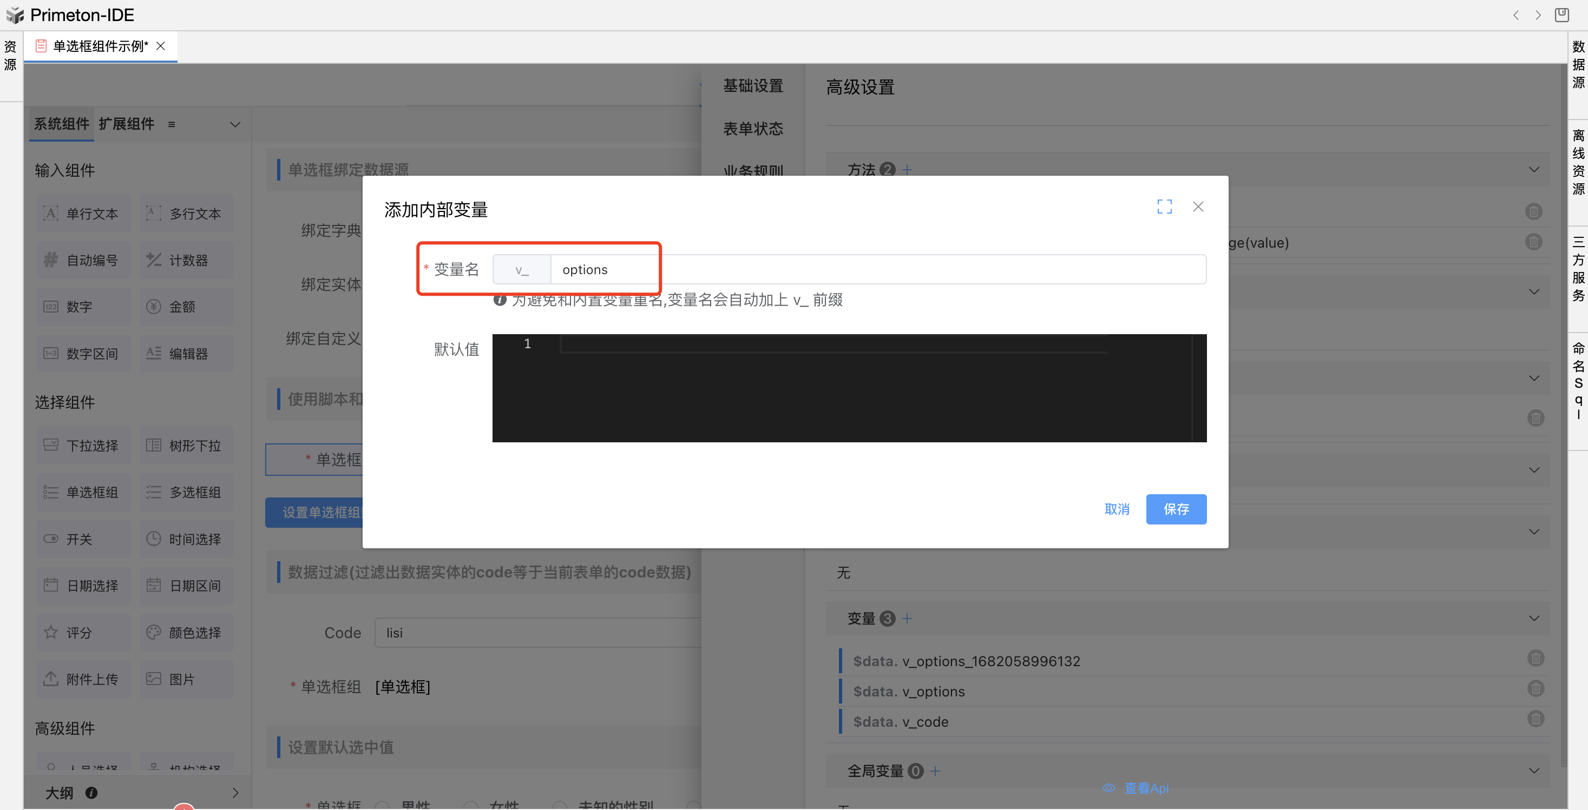Click the 取消 button

(x=1117, y=509)
